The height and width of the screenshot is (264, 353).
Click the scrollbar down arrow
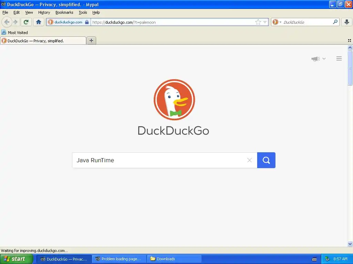tap(350, 244)
